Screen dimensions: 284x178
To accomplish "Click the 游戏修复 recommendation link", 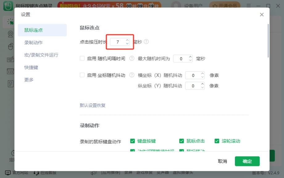I will tap(144, 172).
